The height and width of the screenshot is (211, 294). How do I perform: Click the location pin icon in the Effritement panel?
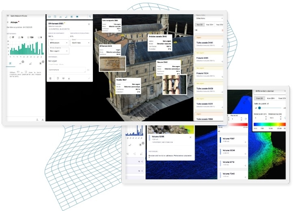pyautogui.click(x=57, y=78)
